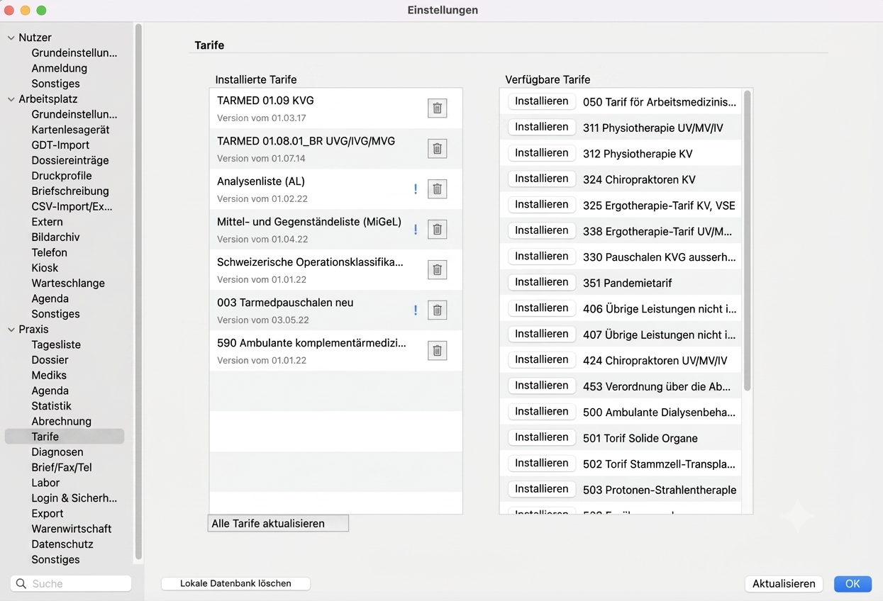Open Abrechnung settings
The height and width of the screenshot is (601, 883).
coord(61,422)
